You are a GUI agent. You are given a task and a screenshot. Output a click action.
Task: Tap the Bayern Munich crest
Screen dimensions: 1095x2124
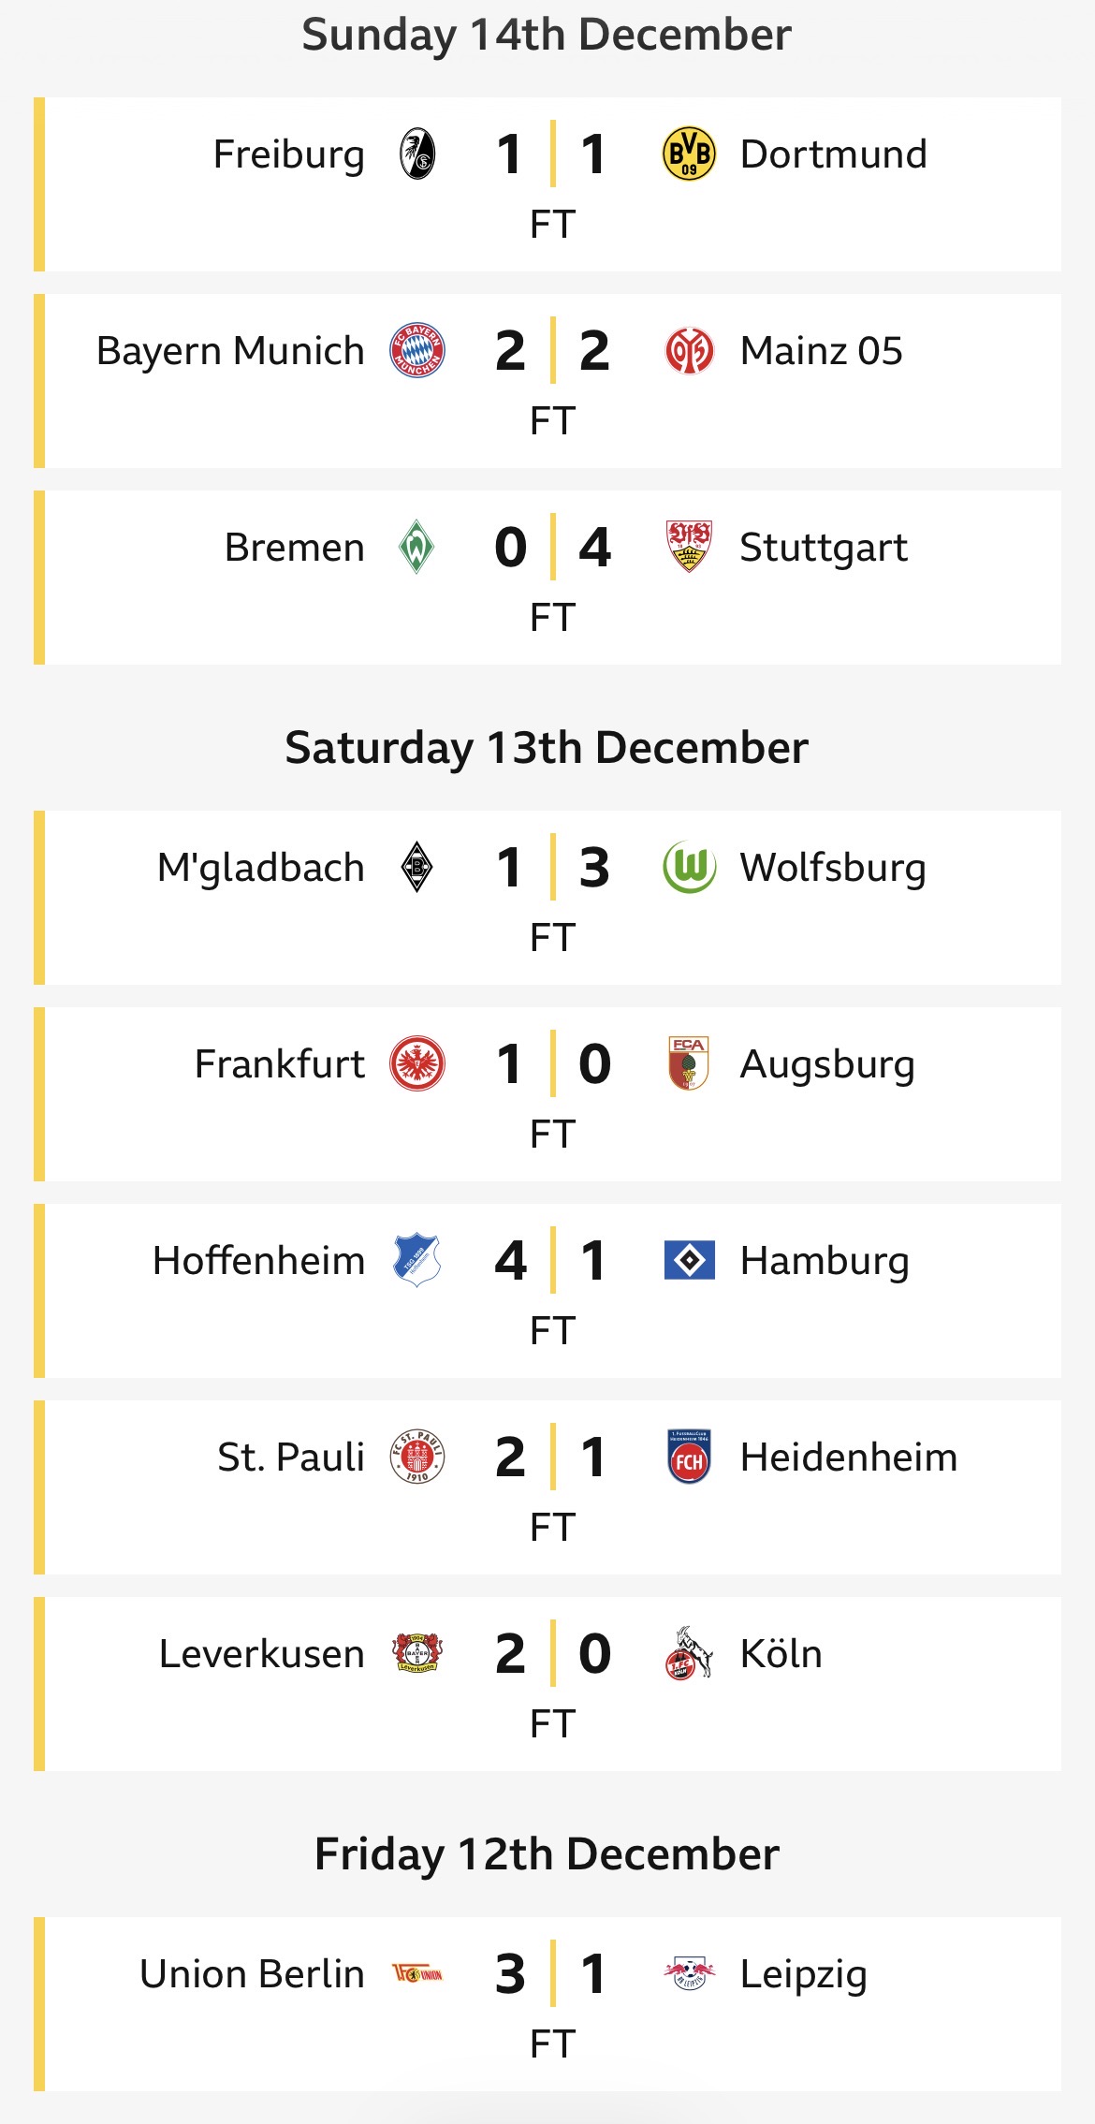(417, 351)
